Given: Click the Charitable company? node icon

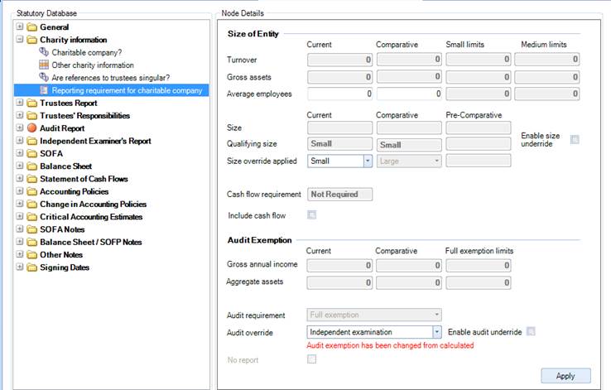Looking at the screenshot, I should (44, 52).
